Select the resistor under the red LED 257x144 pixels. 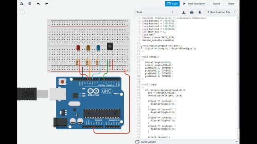77,62
